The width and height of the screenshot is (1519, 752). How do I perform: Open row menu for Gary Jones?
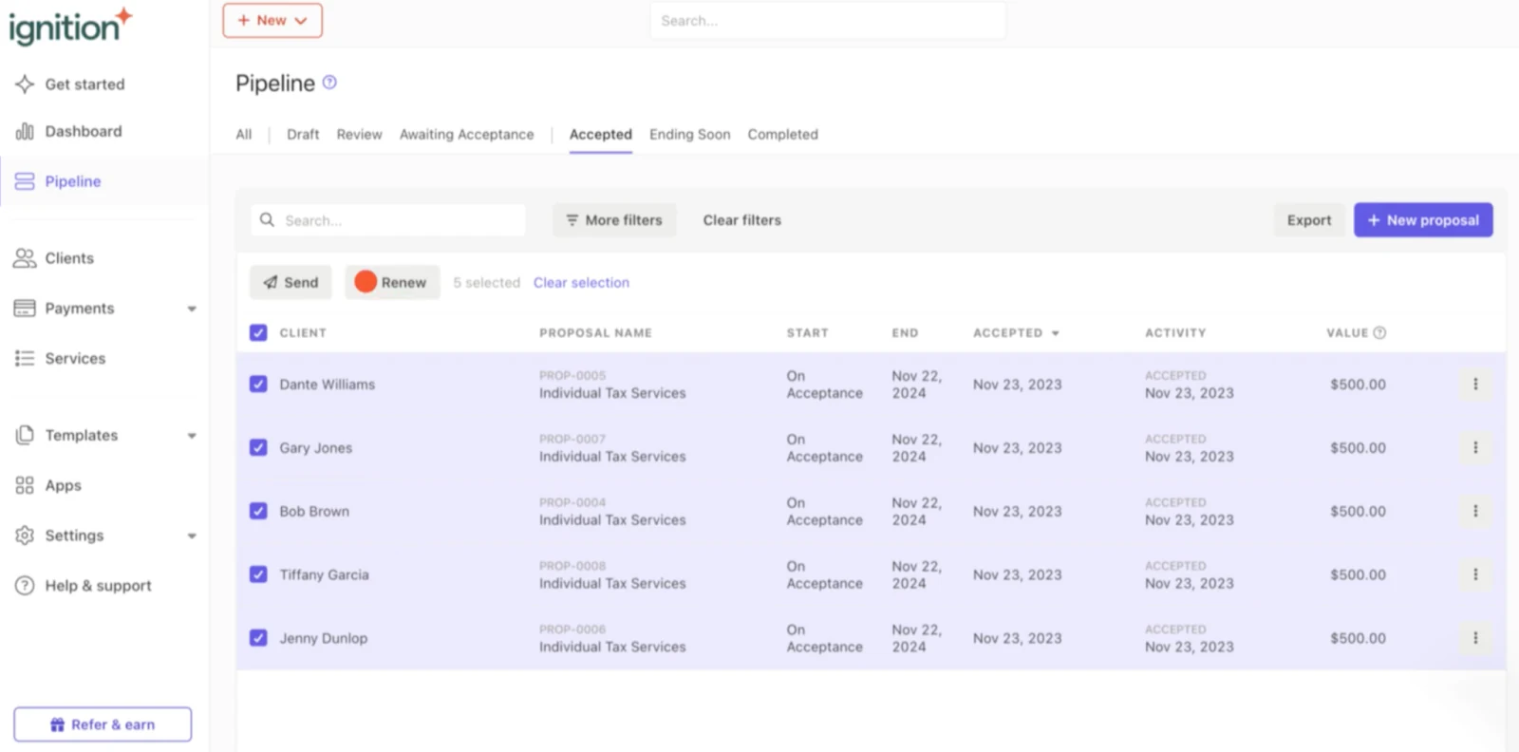pos(1475,448)
